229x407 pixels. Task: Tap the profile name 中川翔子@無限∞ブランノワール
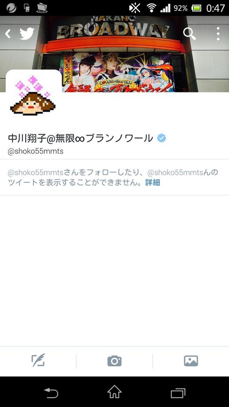click(x=81, y=138)
